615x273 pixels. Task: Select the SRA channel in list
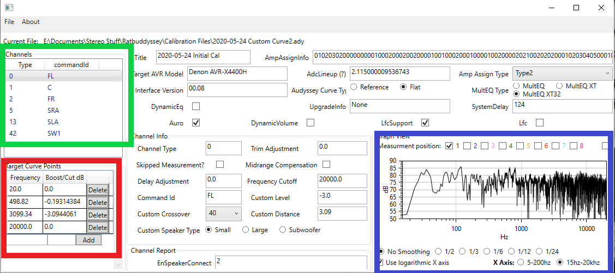coord(53,111)
